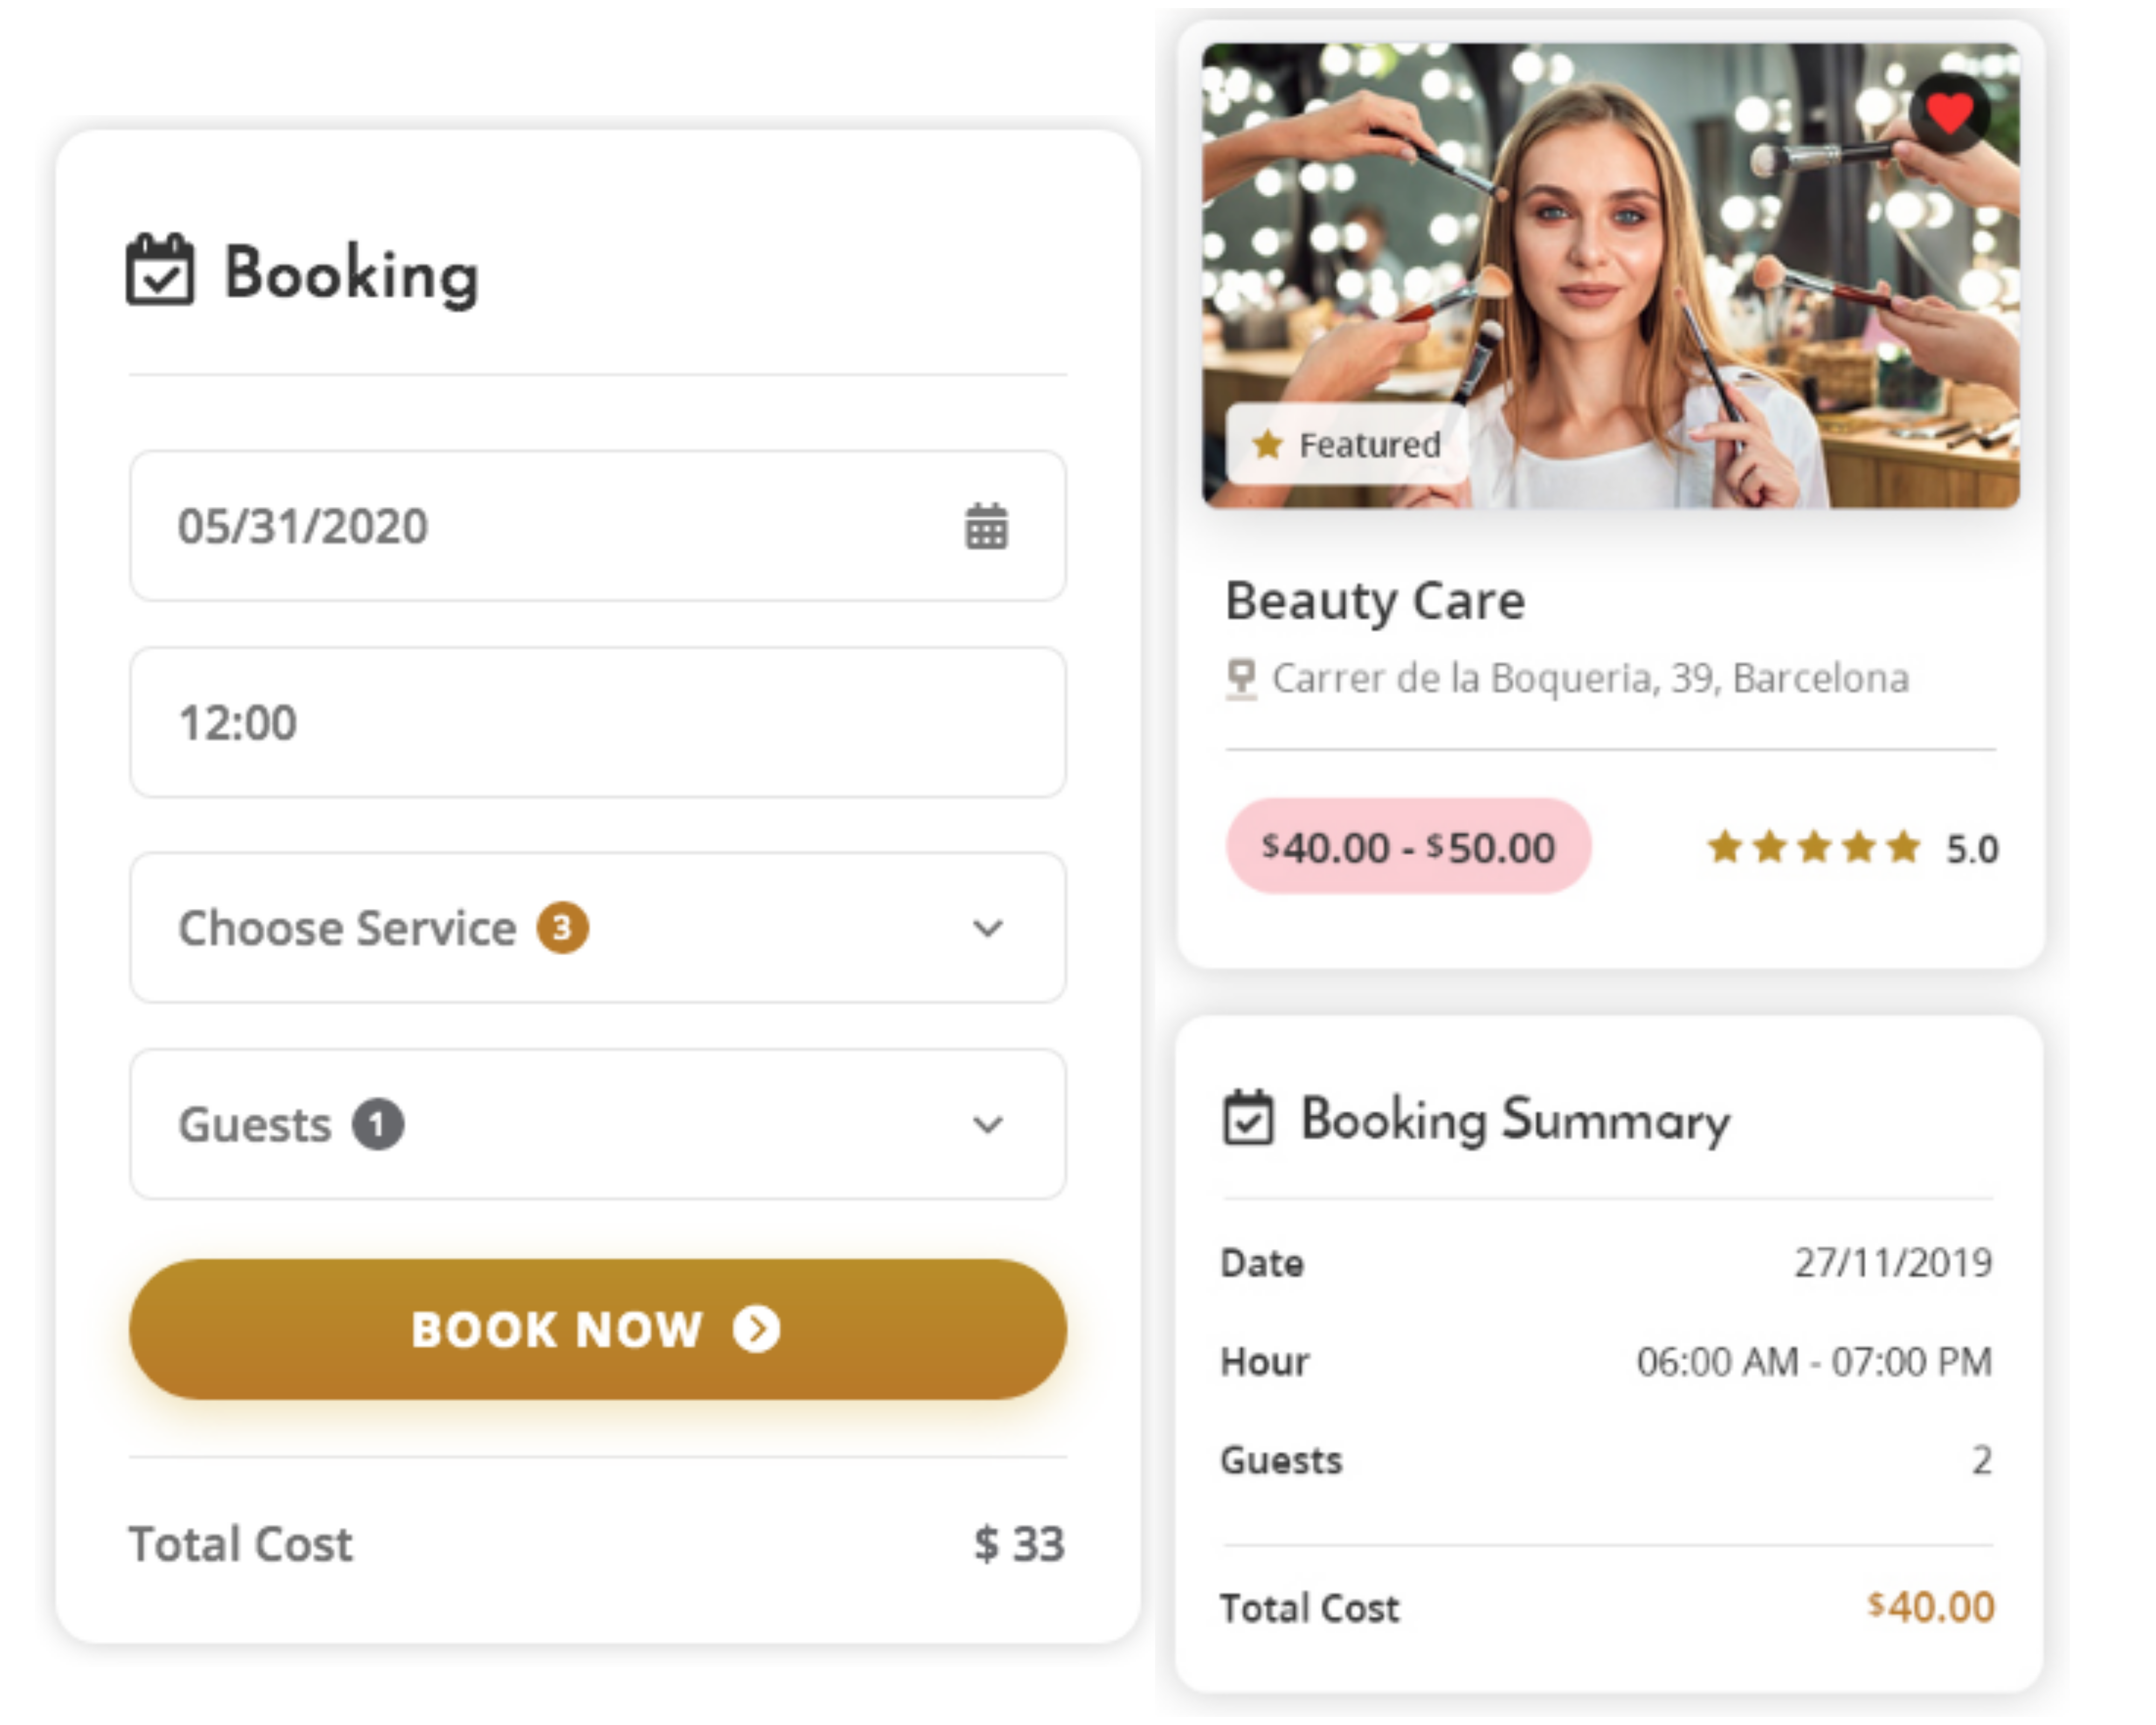Click the location pin icon by address
This screenshot has height=1725, width=2156.
(x=1241, y=679)
